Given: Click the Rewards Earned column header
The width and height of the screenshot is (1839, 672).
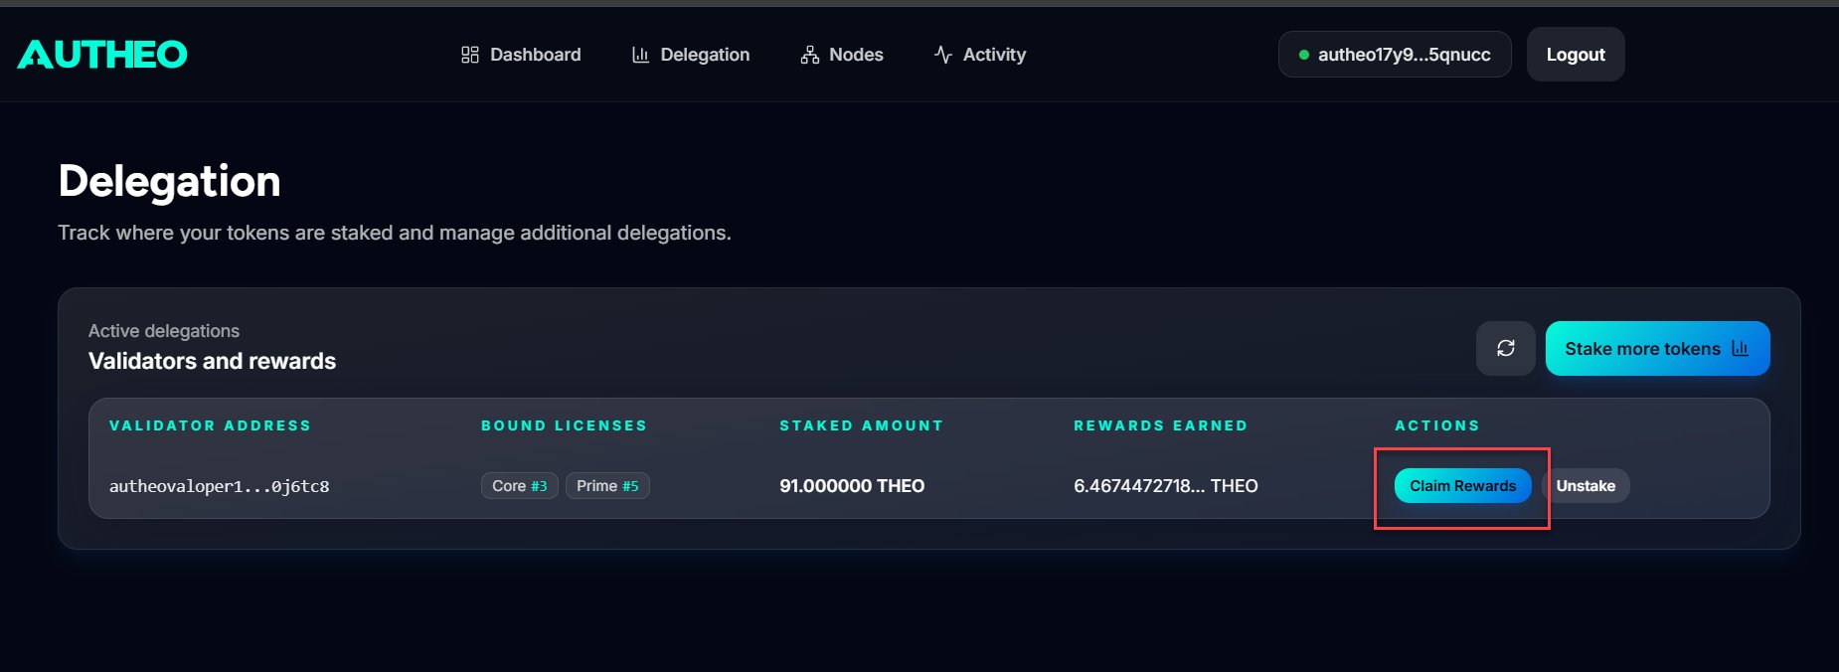Looking at the screenshot, I should point(1160,425).
